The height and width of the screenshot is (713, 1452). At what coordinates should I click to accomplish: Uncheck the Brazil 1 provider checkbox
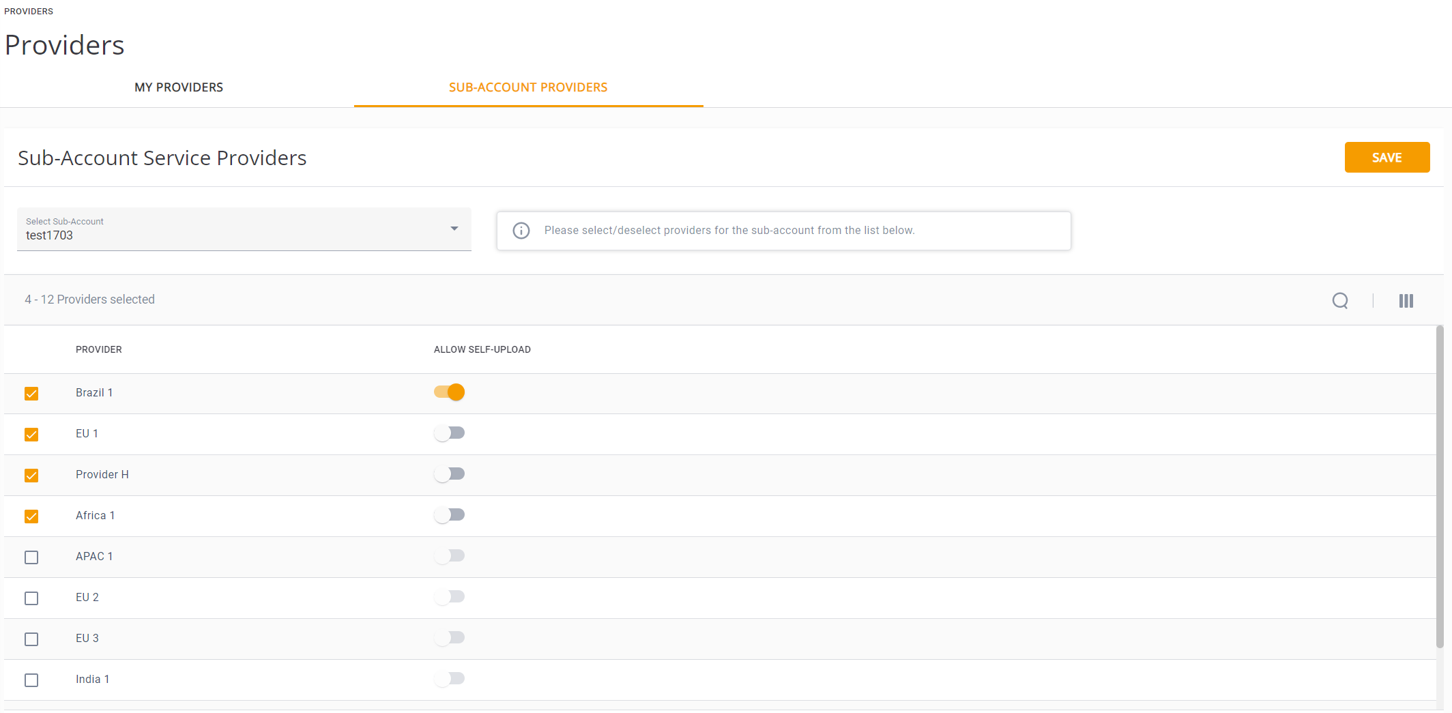pos(31,394)
